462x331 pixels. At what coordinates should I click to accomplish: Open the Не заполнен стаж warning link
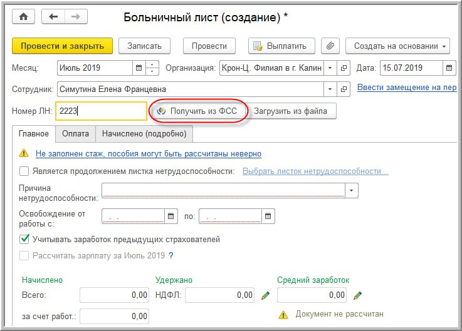(148, 153)
